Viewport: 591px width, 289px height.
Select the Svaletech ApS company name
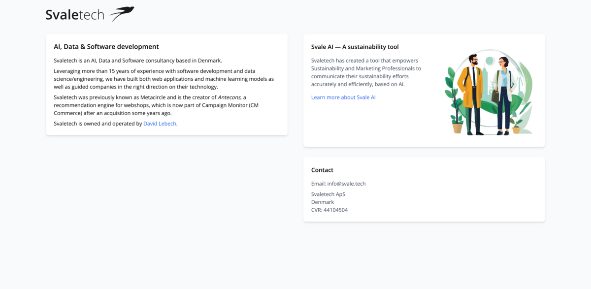(328, 194)
